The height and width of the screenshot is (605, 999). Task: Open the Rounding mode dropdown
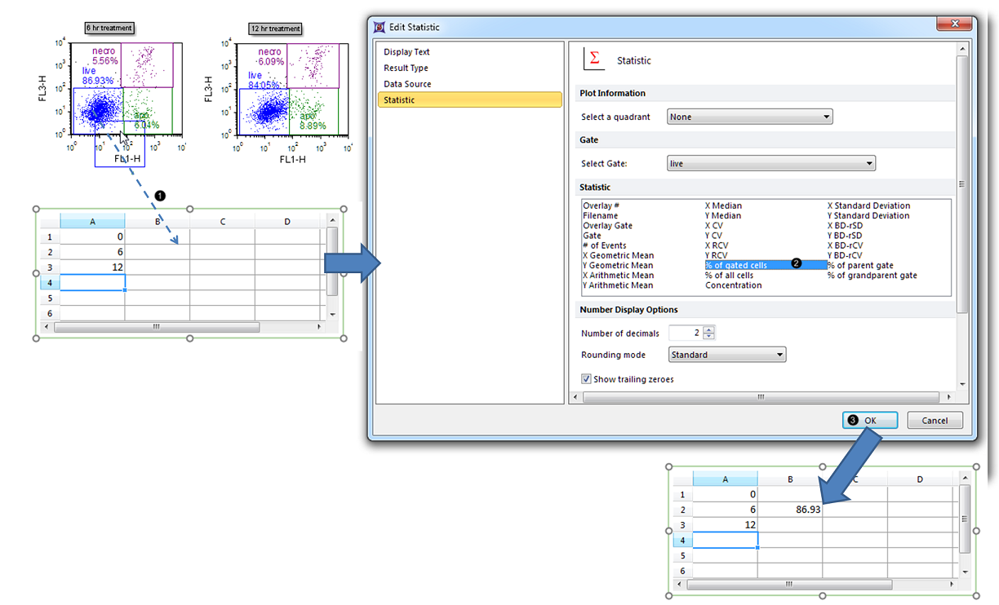tap(726, 355)
